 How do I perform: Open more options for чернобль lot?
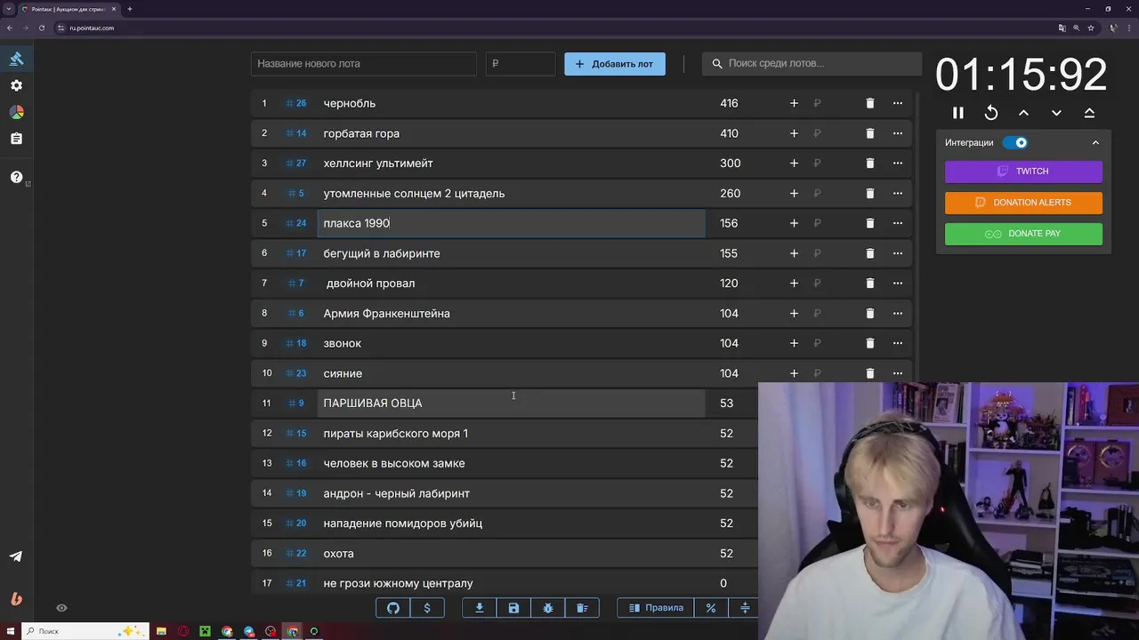(897, 103)
